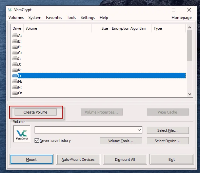Open the Tools menu
This screenshot has height=173, width=200.
[71, 18]
